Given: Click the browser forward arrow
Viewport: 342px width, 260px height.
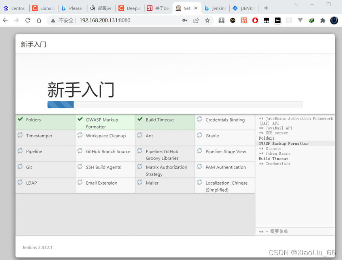Looking at the screenshot, I should (x=16, y=21).
